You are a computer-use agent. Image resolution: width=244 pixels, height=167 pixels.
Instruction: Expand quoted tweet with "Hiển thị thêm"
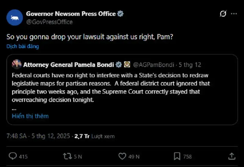[x=30, y=116]
